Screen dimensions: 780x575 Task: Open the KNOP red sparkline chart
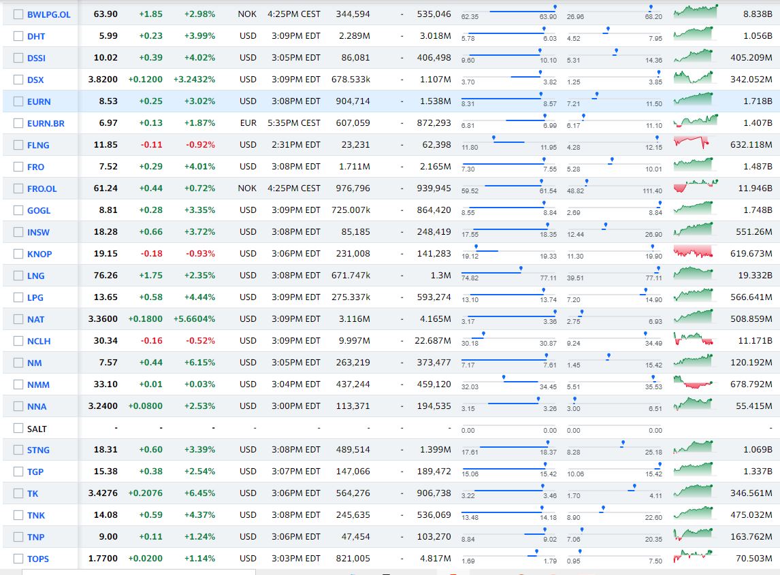(x=693, y=252)
